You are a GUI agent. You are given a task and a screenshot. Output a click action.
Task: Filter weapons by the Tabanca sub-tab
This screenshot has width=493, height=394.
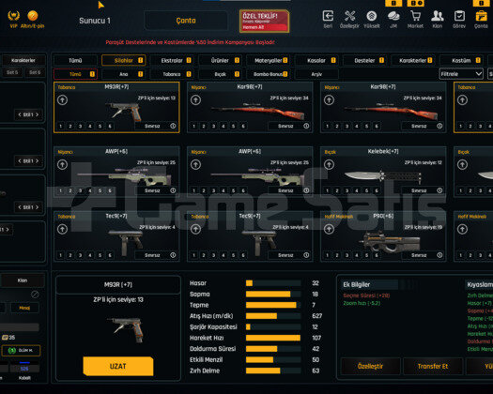pos(172,74)
